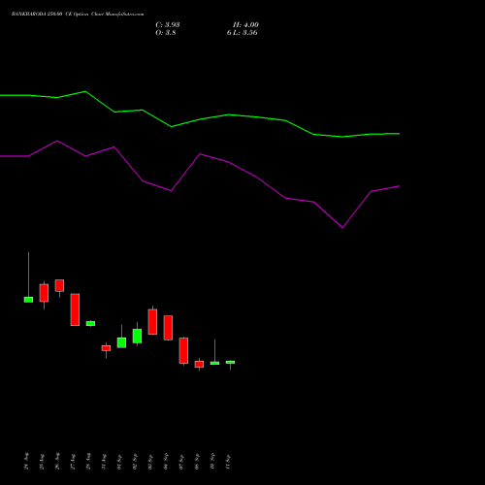
Task: Click the 31 Aug red candlestick
Action: pyautogui.click(x=106, y=348)
